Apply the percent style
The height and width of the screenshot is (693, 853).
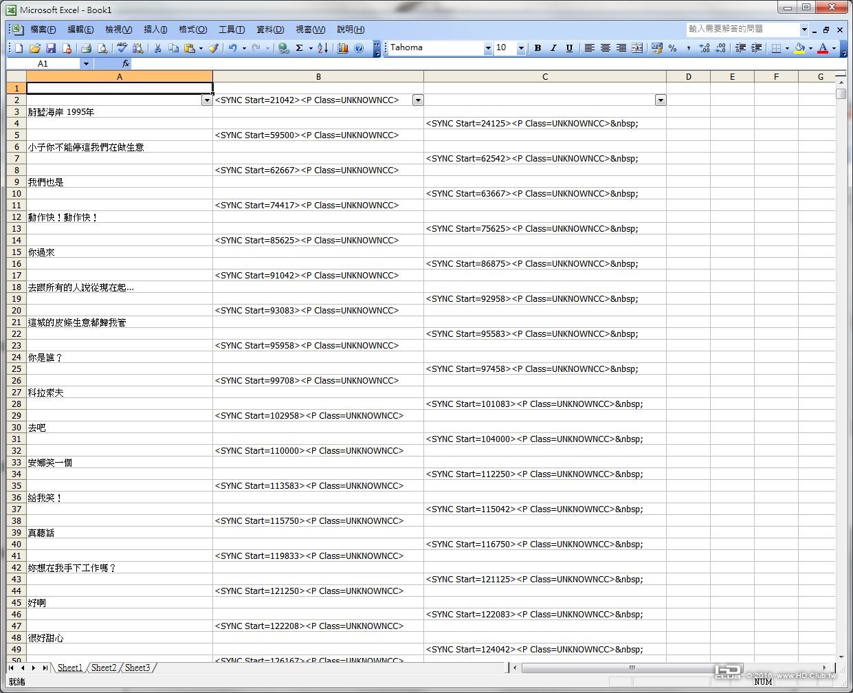coord(672,48)
